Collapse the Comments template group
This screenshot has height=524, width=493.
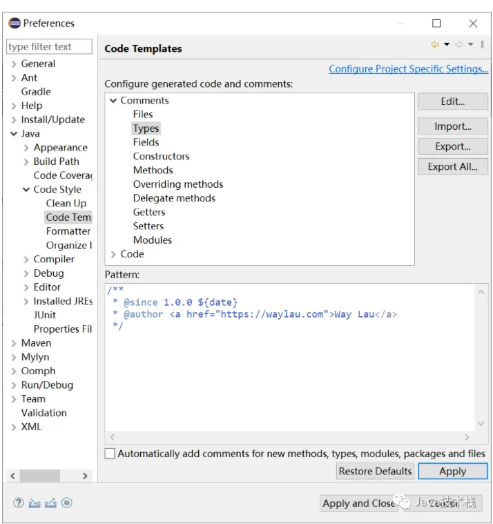[113, 100]
